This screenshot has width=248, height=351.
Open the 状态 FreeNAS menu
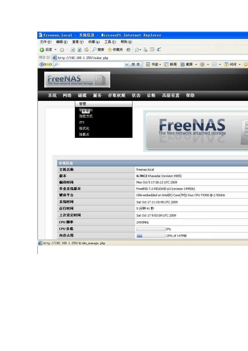point(136,95)
